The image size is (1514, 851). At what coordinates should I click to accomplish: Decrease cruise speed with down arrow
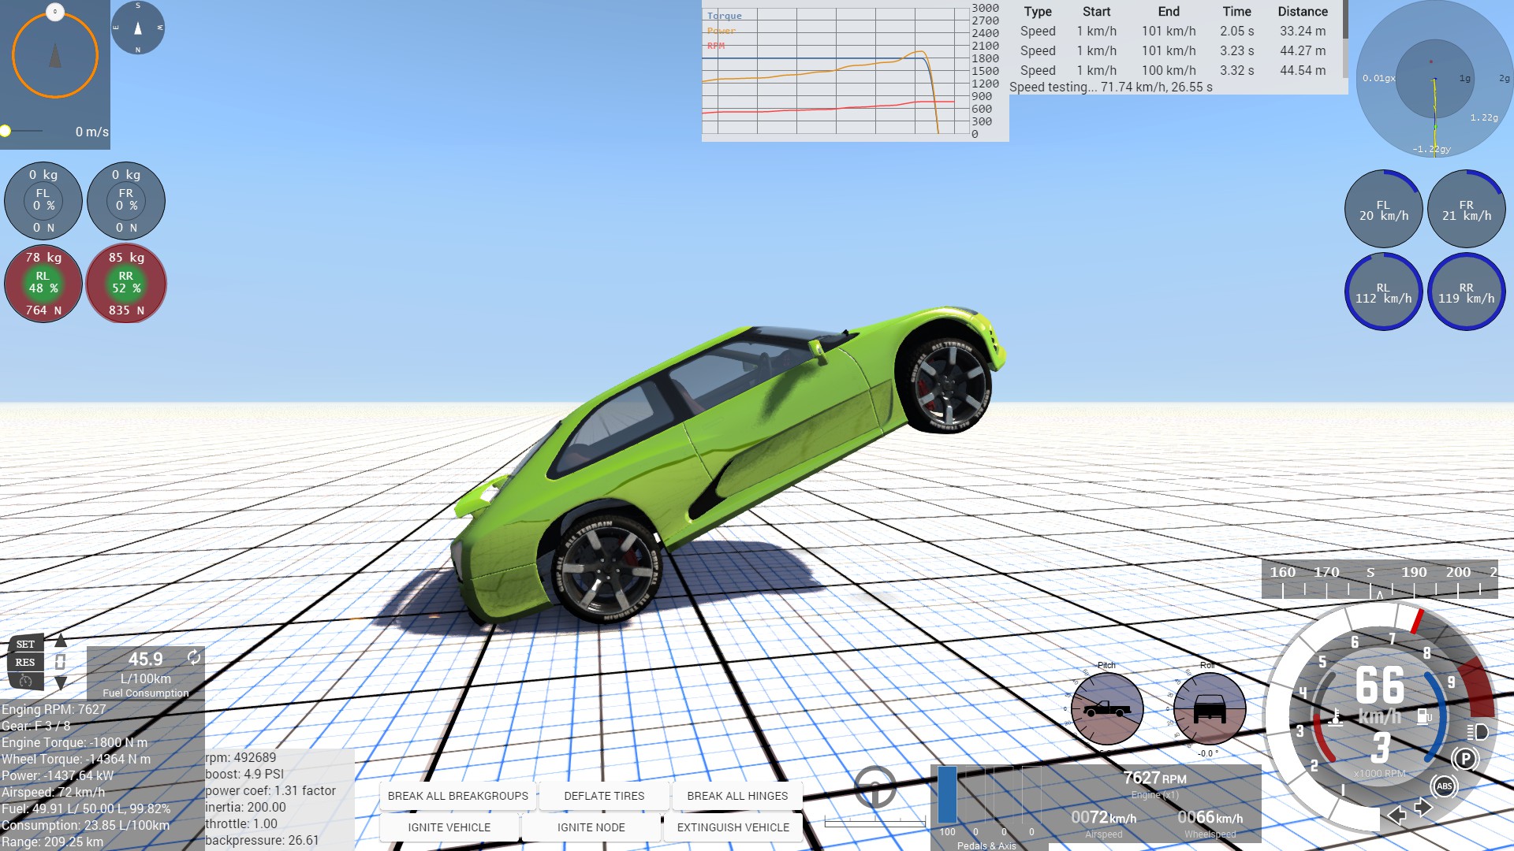(61, 682)
